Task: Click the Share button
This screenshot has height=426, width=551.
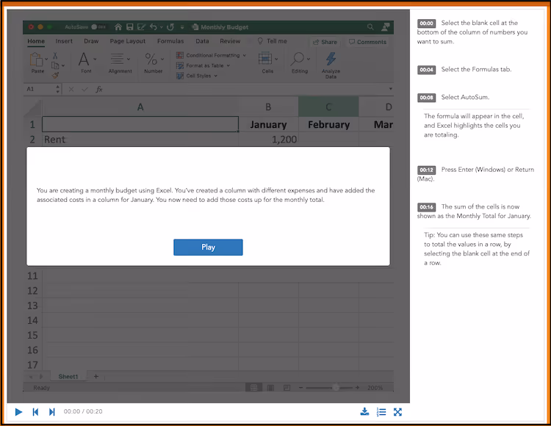Action: (325, 42)
